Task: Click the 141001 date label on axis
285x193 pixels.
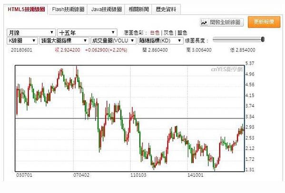Action: click(196, 175)
